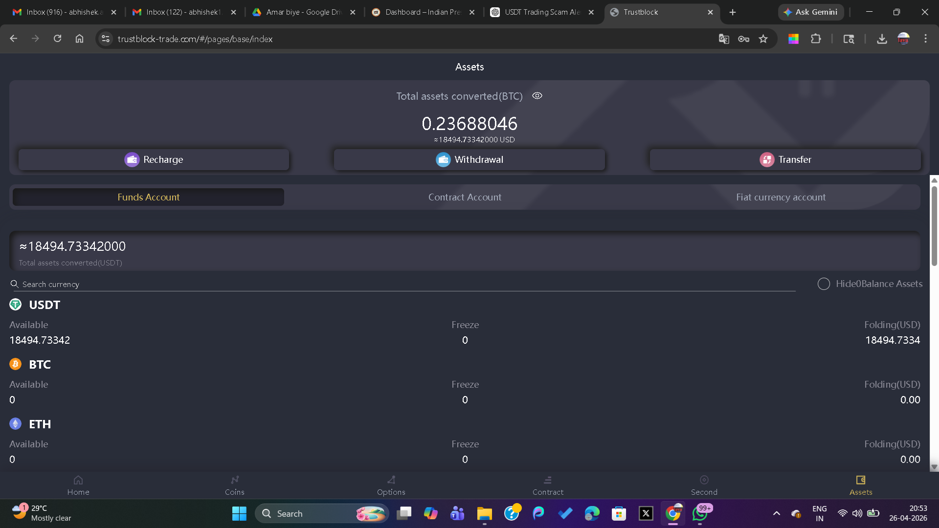Open the Chrome browser menu

click(925, 39)
